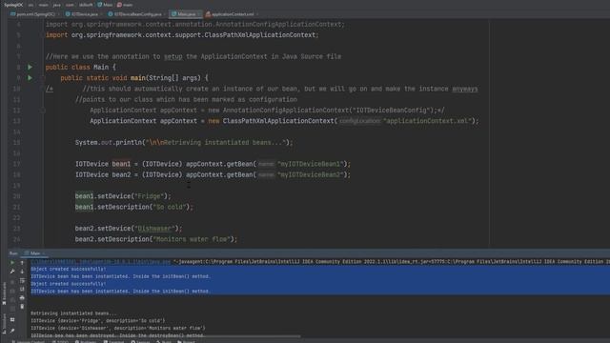The image size is (610, 343).
Task: Click the down-arrow icon in Run panel
Action: 22,272
